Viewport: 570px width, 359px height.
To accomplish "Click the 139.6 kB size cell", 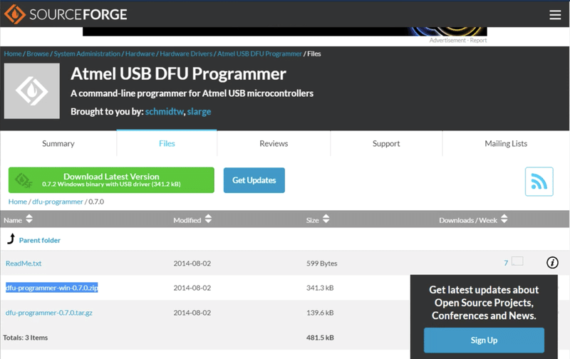I will (320, 313).
